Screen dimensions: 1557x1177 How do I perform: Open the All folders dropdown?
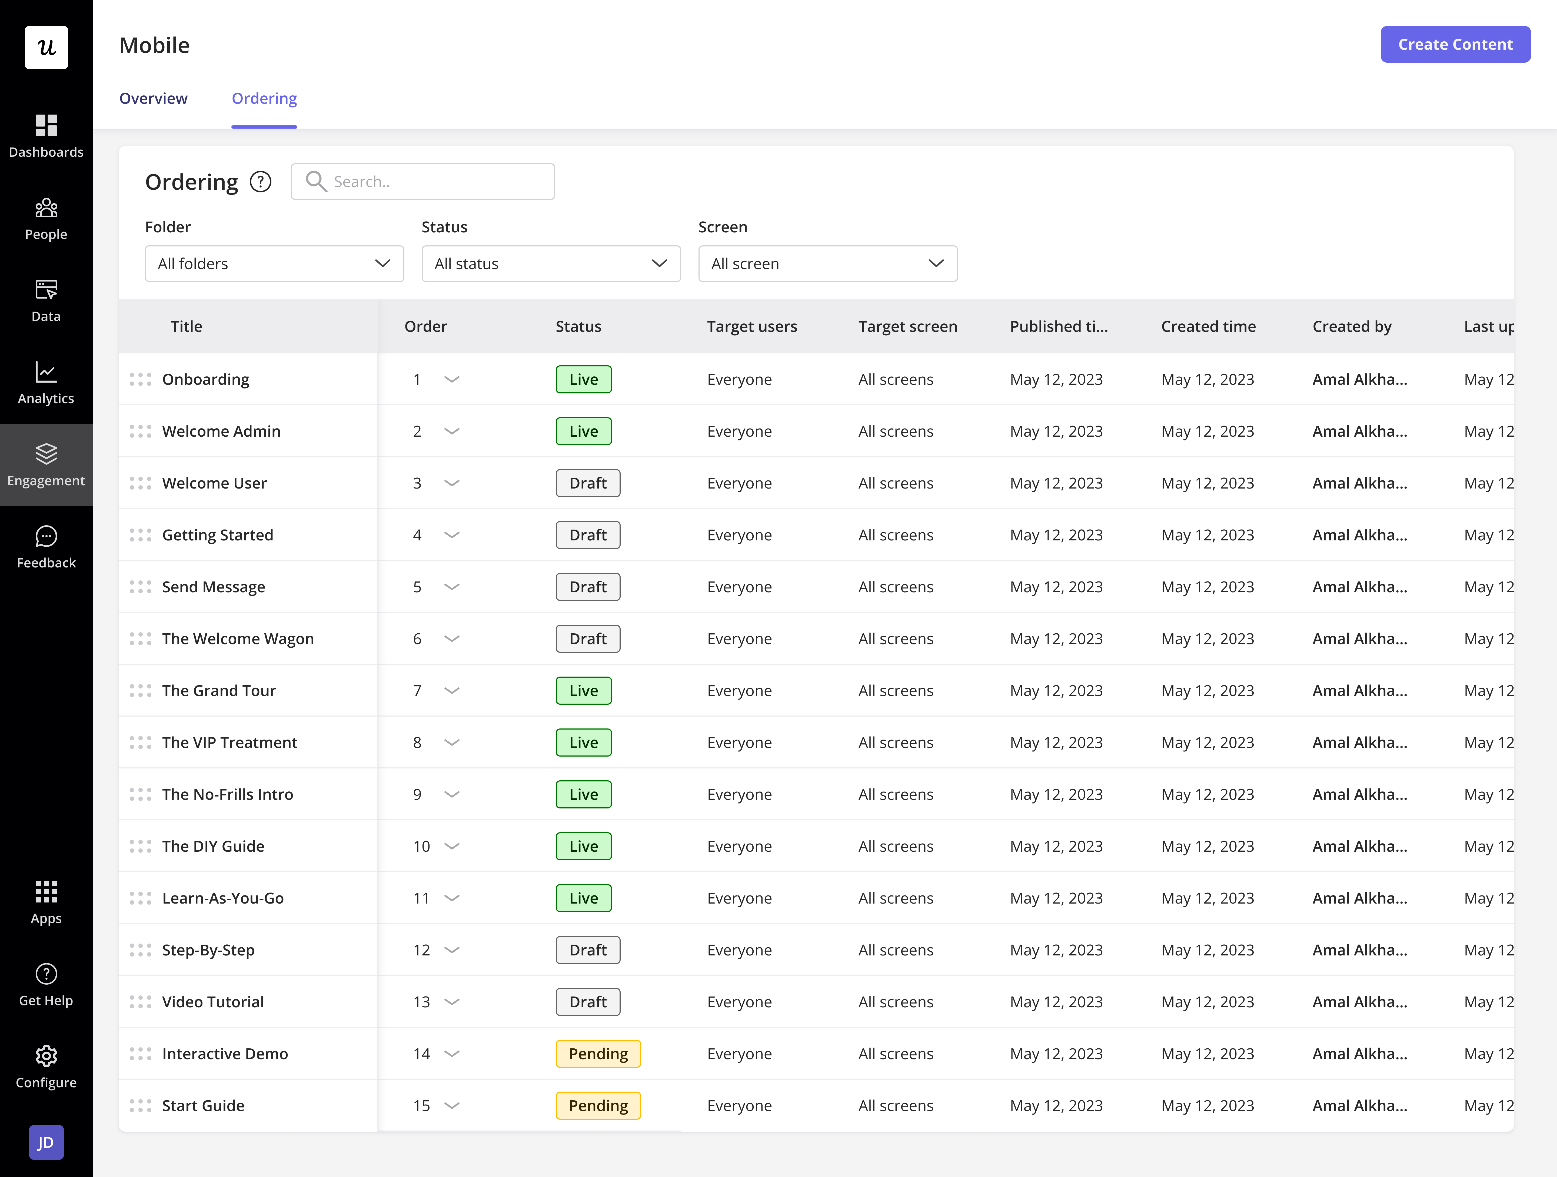click(x=275, y=264)
